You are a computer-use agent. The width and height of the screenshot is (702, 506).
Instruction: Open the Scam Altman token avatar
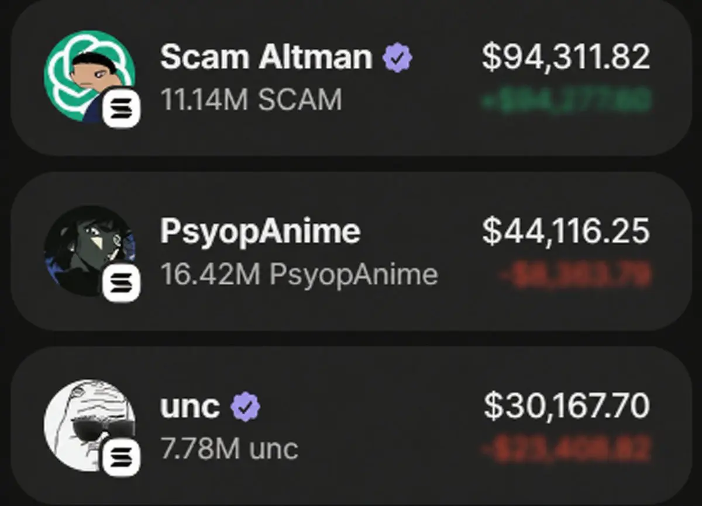90,76
